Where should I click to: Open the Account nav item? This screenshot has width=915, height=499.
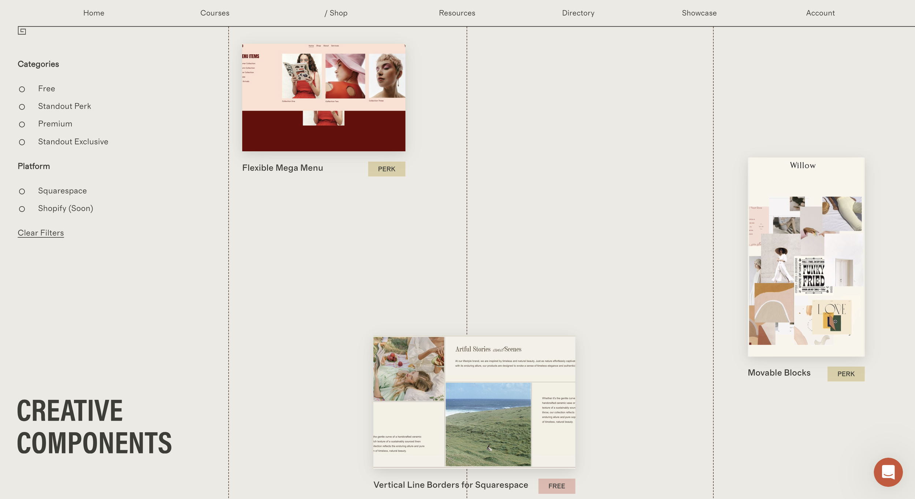tap(820, 13)
